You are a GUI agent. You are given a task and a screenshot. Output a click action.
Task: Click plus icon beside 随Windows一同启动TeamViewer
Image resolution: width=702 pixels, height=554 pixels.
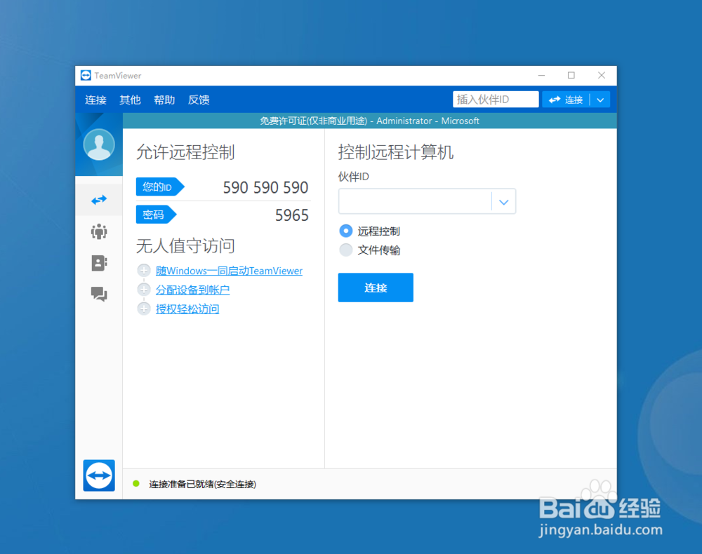tap(144, 271)
